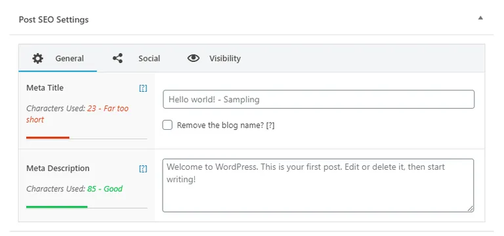The width and height of the screenshot is (504, 236).
Task: Open Meta Description help [?] link
Action: pos(143,169)
